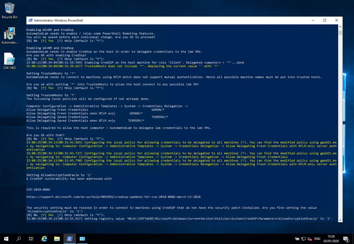Open File Explorer from the taskbar
This screenshot has height=244, width=354.
pyautogui.click(x=57, y=238)
